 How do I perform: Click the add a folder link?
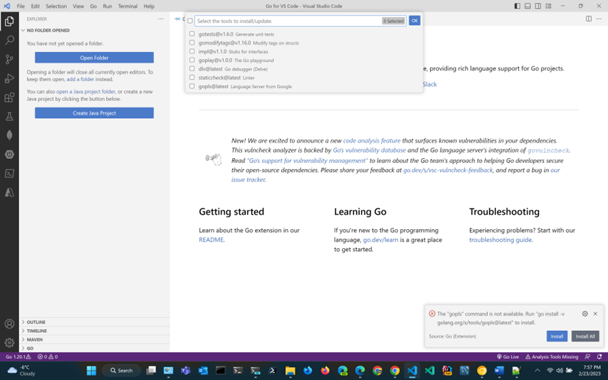tap(81, 79)
